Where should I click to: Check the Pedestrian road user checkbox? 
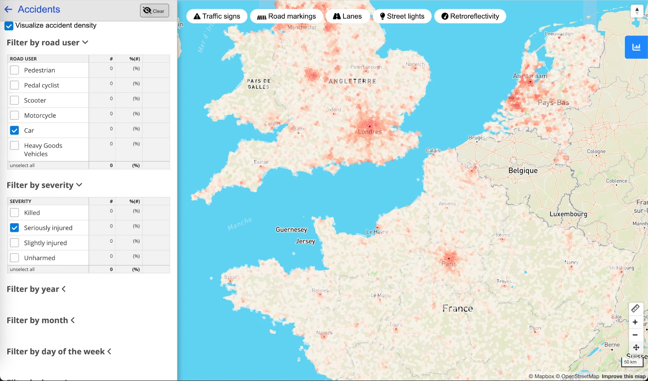click(15, 70)
